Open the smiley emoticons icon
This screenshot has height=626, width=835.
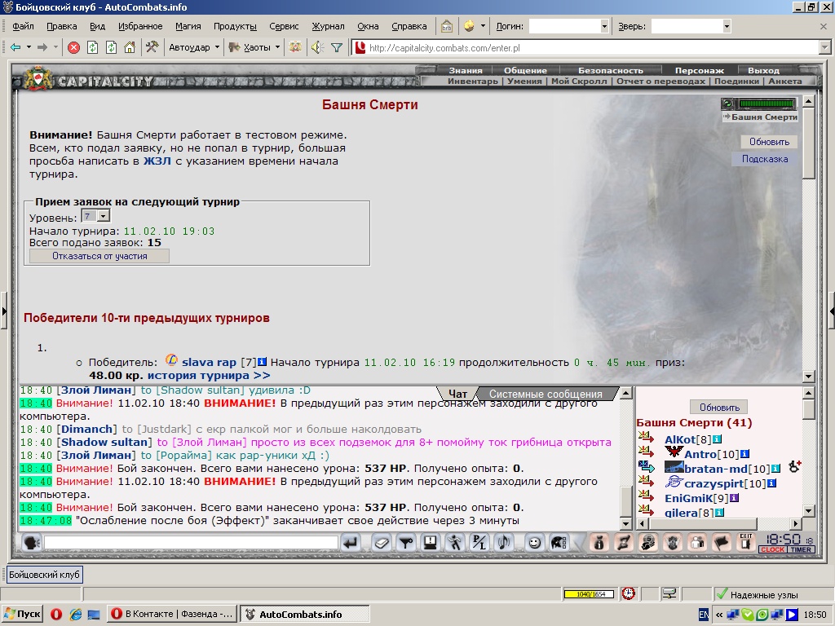tap(534, 543)
